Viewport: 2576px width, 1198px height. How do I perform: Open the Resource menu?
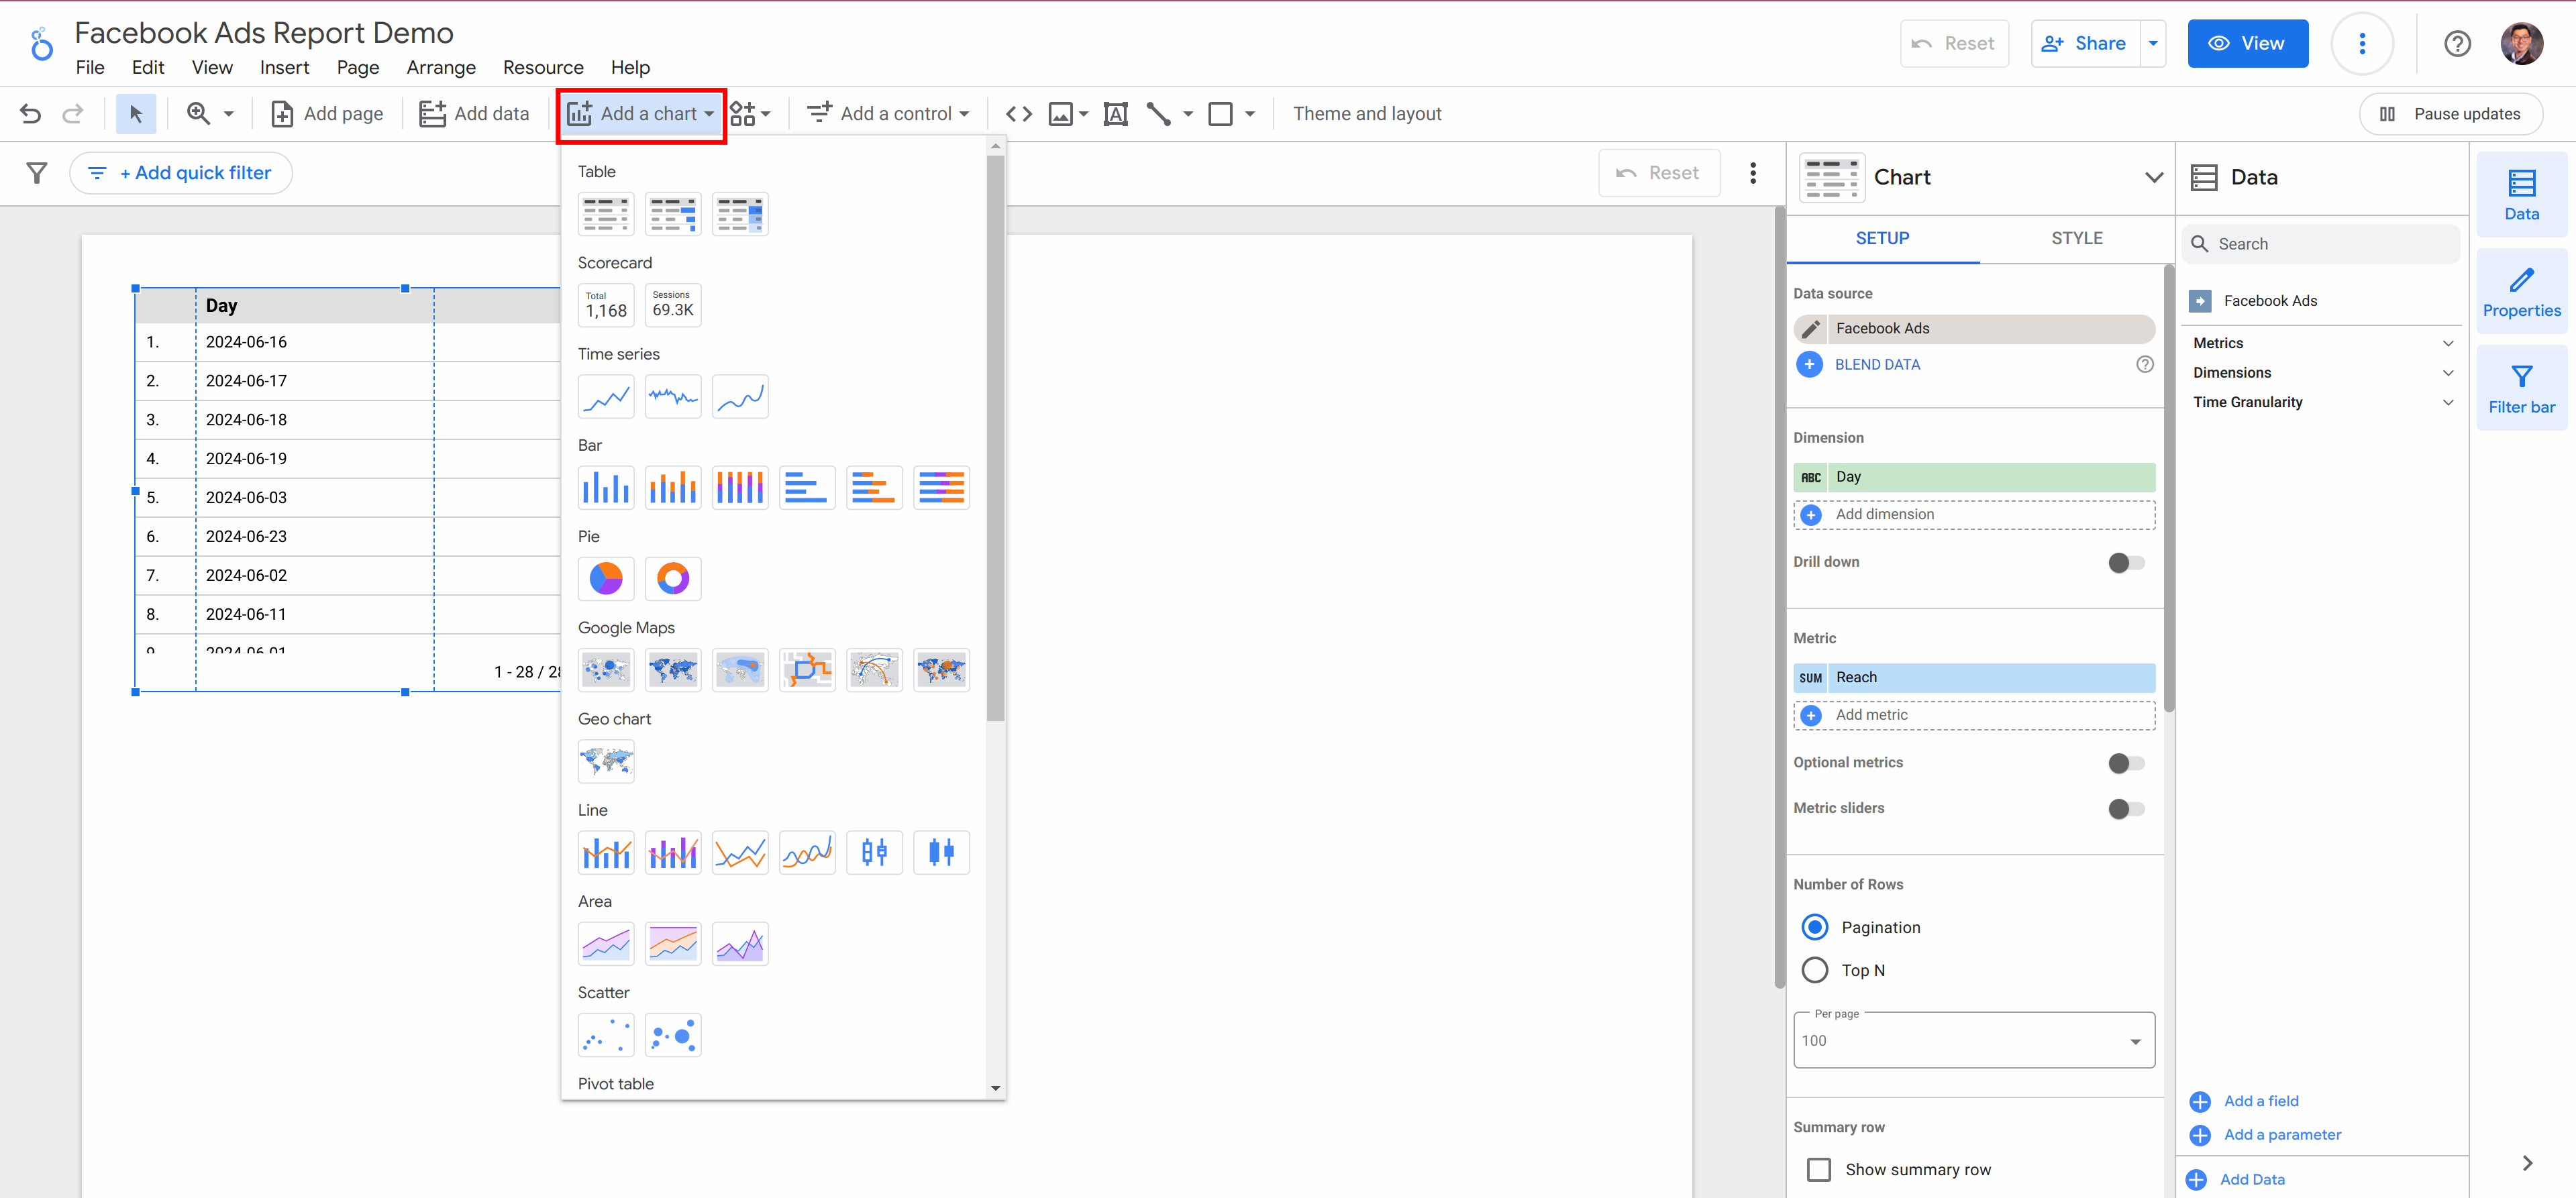click(x=542, y=67)
